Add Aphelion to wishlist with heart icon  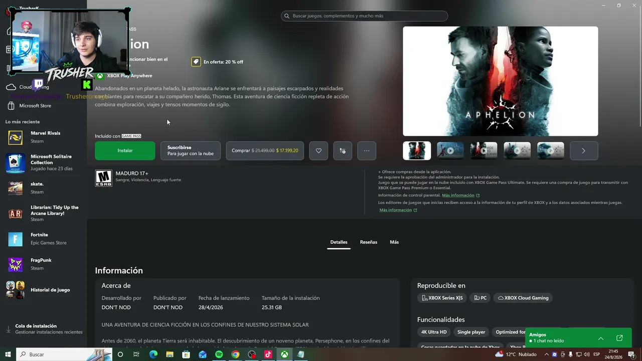click(318, 150)
